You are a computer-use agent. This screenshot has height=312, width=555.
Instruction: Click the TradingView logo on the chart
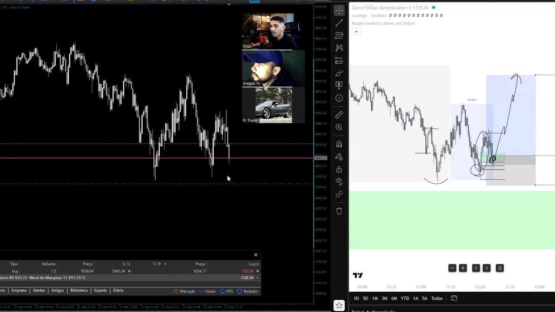click(358, 275)
